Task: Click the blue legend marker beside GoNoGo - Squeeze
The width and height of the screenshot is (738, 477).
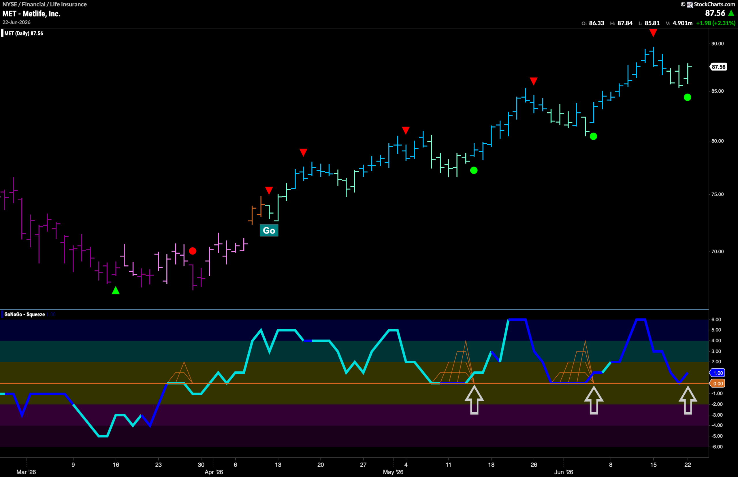Action: pos(2,314)
